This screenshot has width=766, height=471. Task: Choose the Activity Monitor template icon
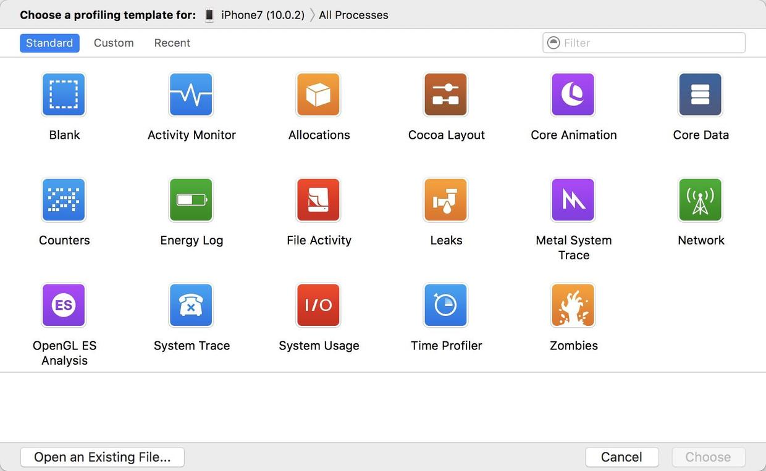point(191,94)
